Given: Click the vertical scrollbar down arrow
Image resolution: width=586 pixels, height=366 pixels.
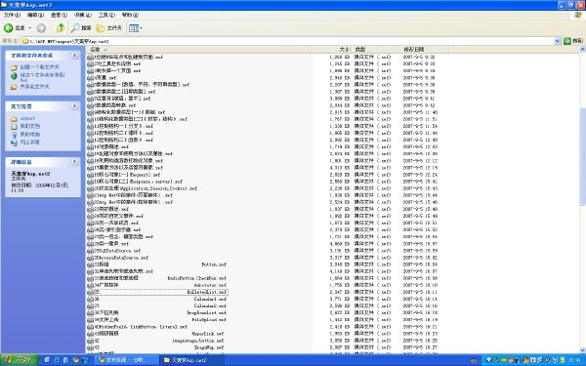Looking at the screenshot, I should click(x=583, y=350).
